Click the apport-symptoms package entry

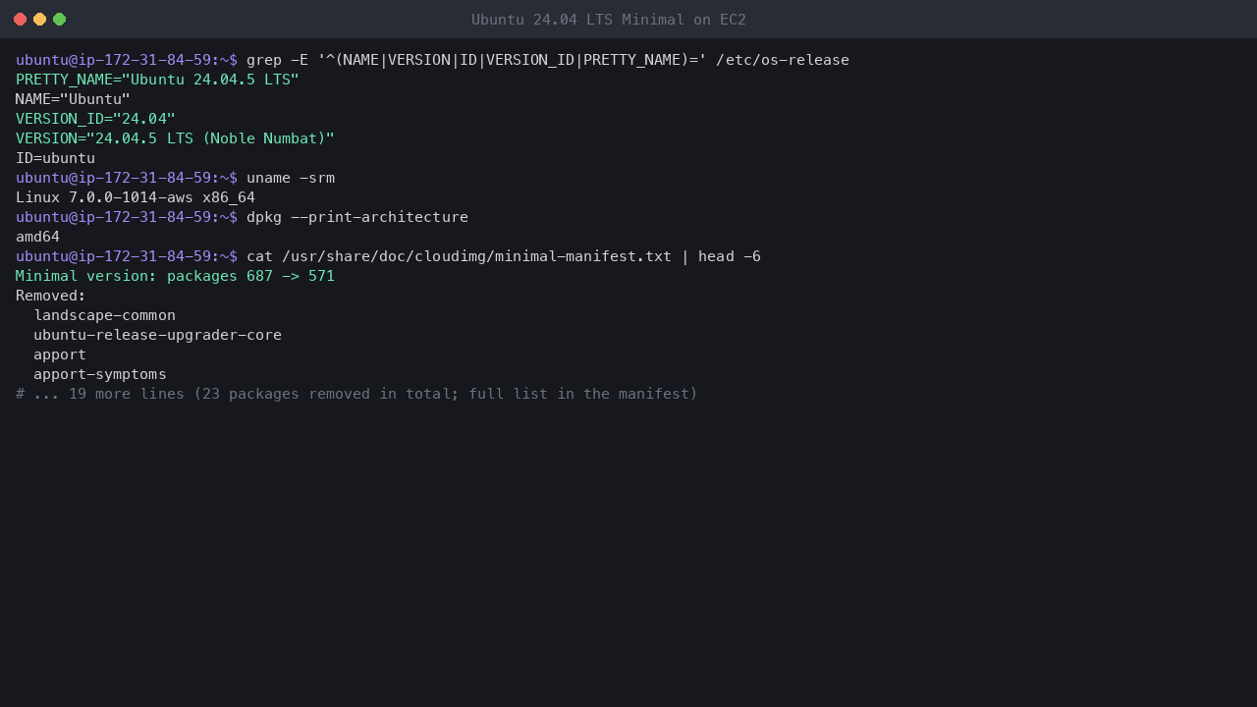pos(100,374)
